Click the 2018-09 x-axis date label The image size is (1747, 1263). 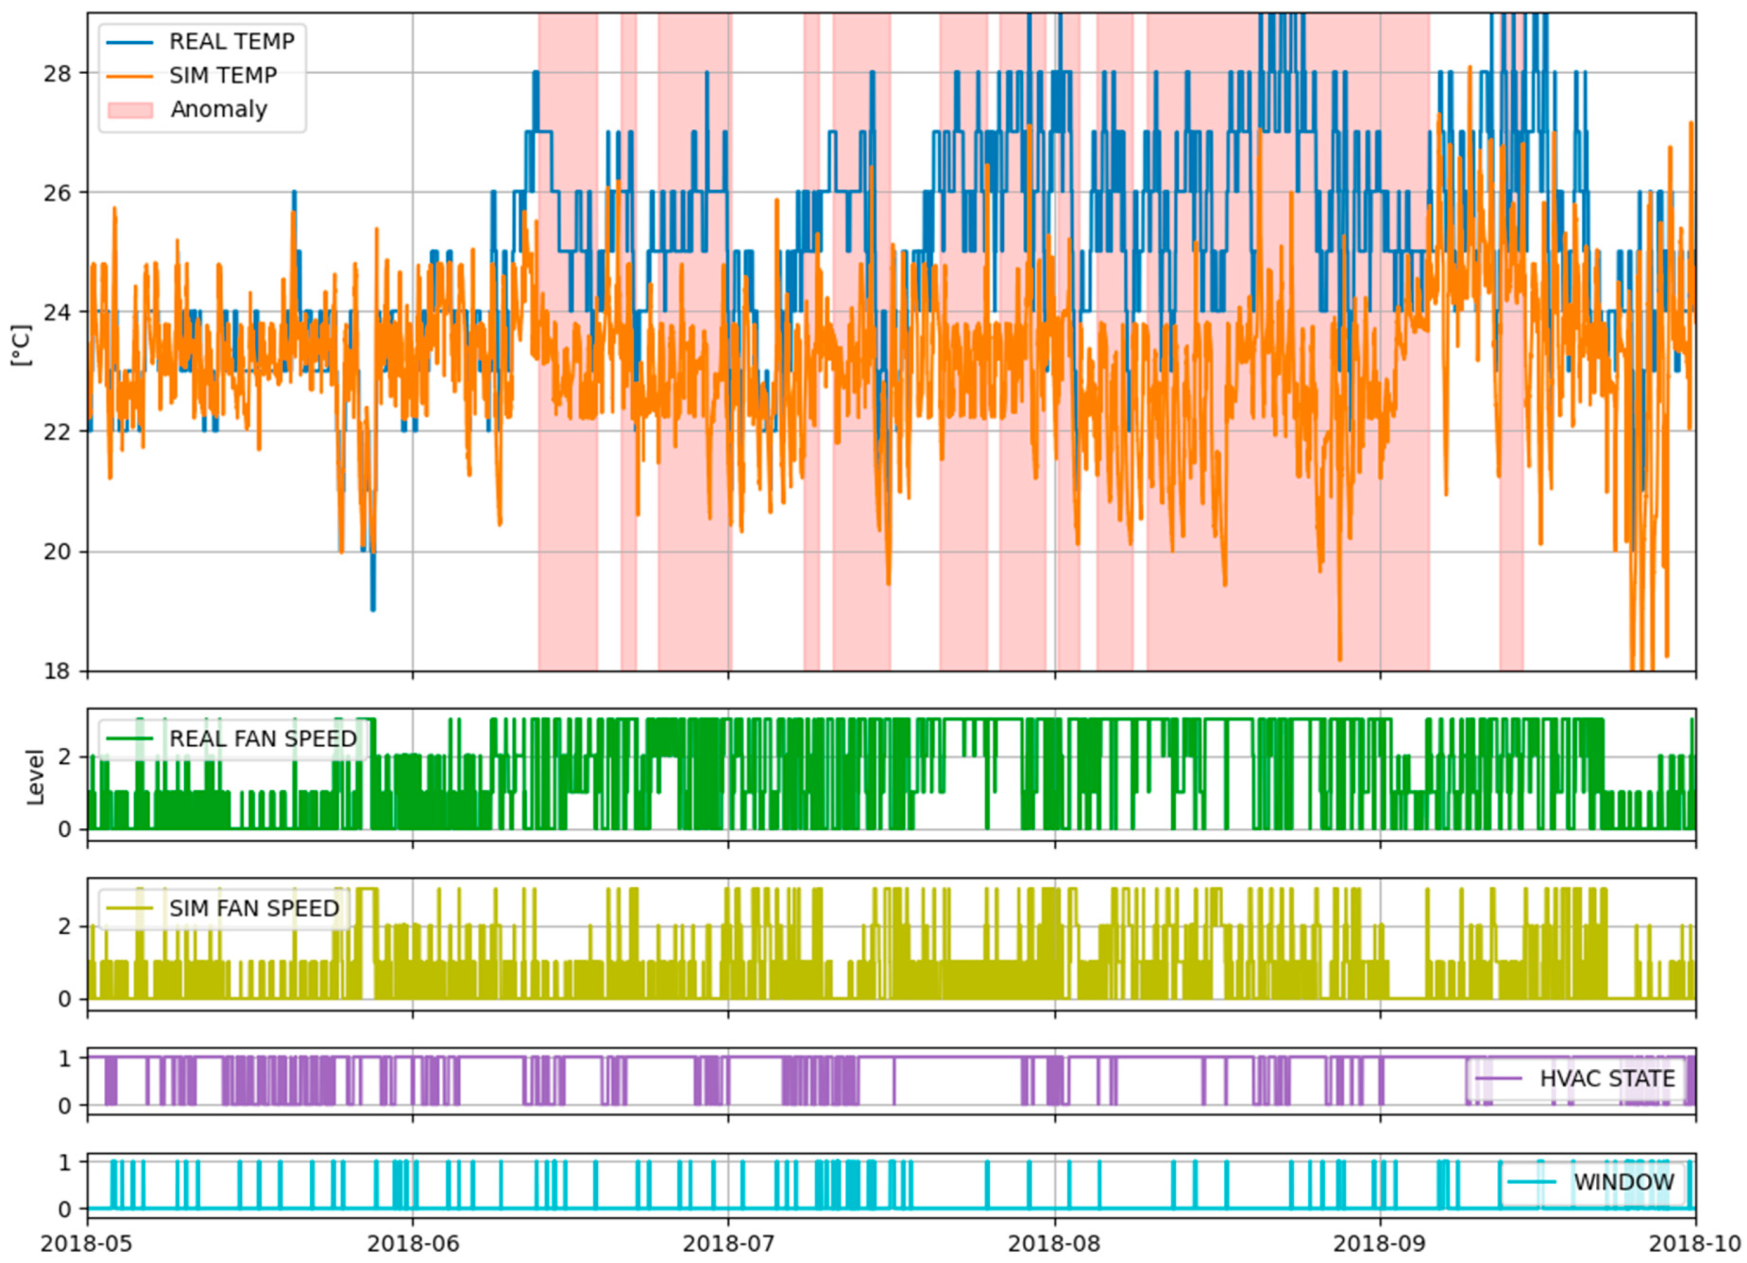(1379, 1243)
